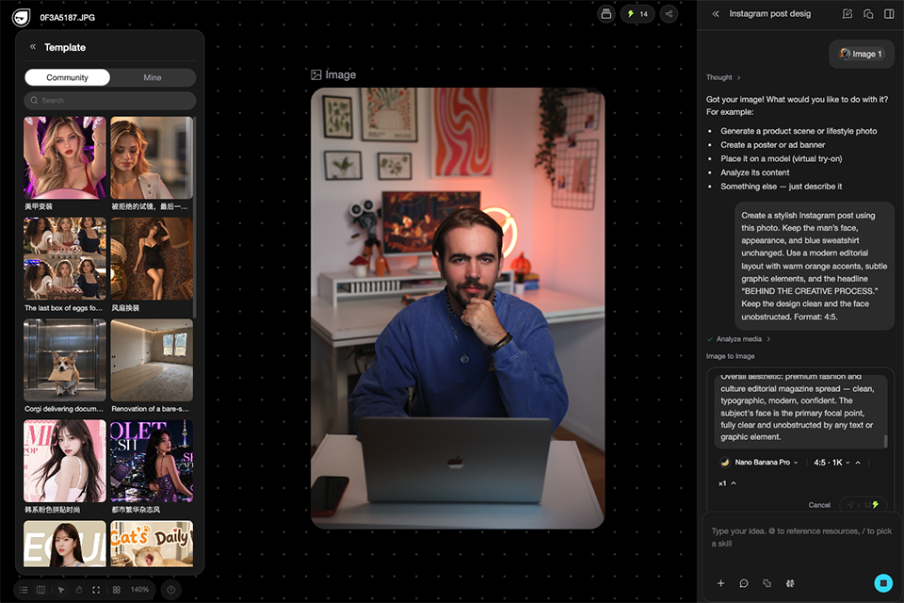904x603 pixels.
Task: Select the pointer arrow tool
Action: click(61, 590)
